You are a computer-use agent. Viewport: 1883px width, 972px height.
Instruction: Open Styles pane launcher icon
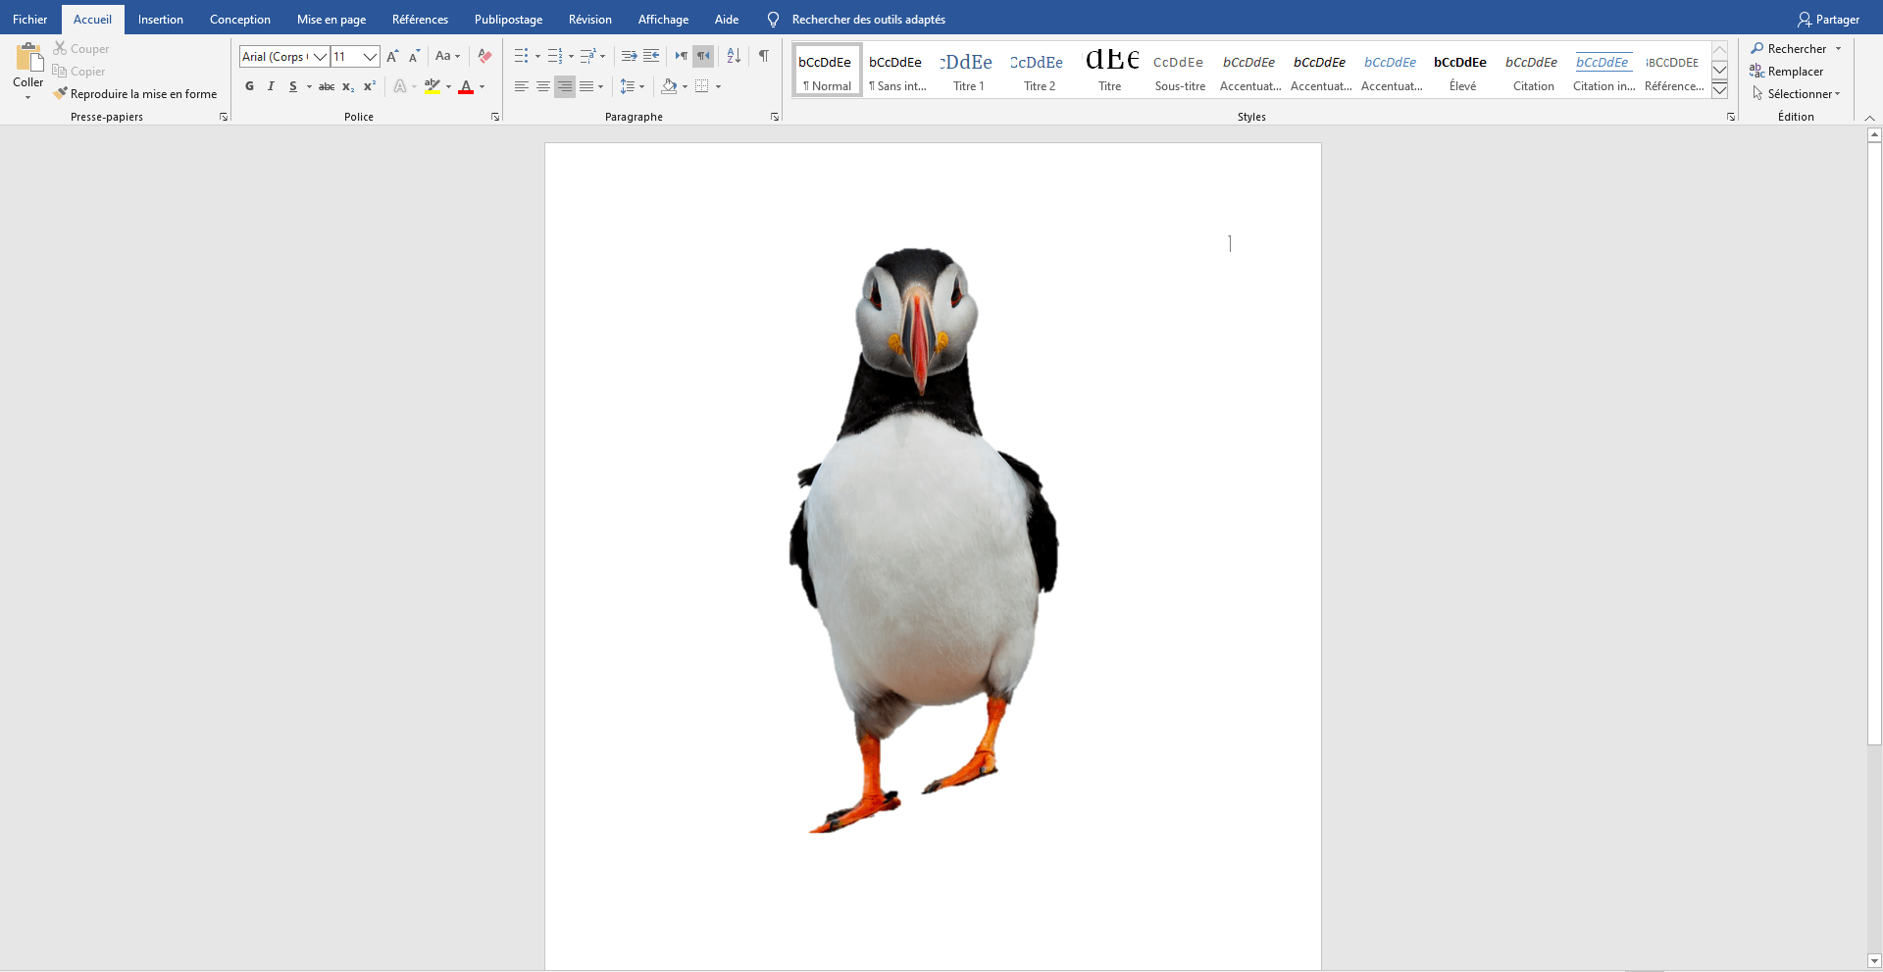tap(1731, 117)
